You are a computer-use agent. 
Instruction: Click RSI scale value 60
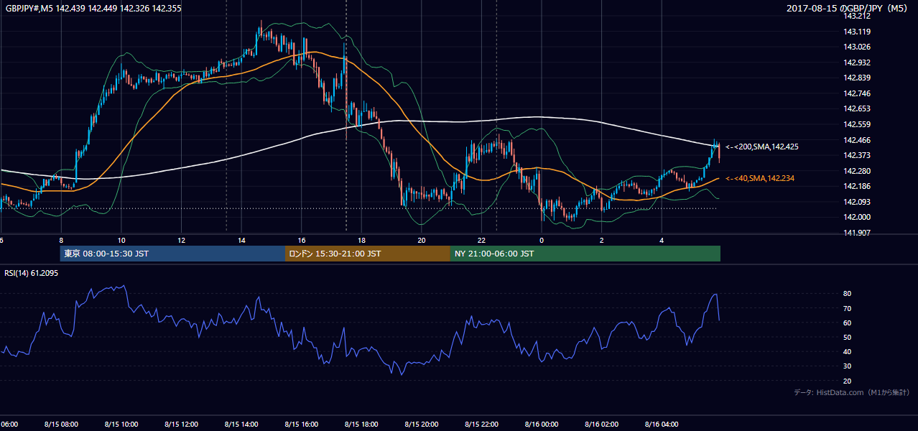[848, 323]
